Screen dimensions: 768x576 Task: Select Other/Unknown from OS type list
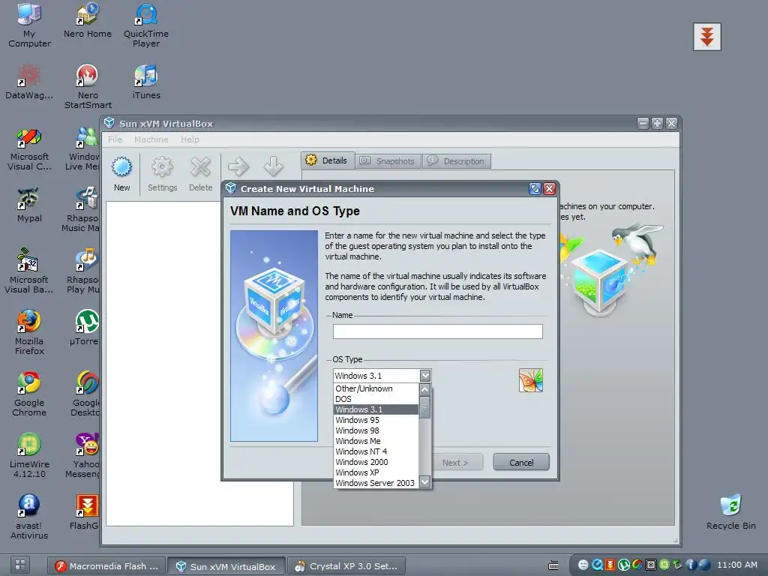[x=376, y=388]
